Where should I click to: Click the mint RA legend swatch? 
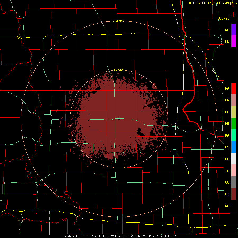tap(234, 135)
